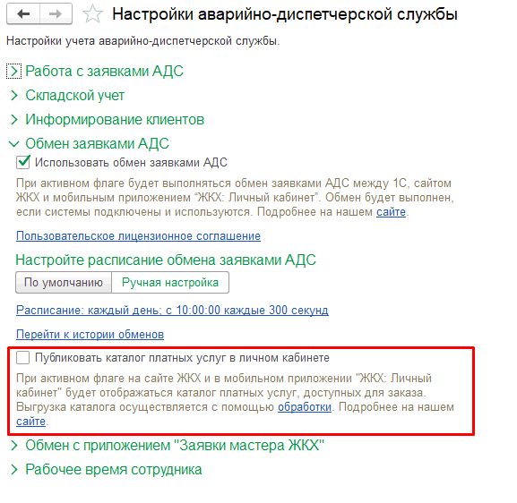
Task: Enable "Публиковать каталог платных услуг" checkbox
Action: (22, 358)
